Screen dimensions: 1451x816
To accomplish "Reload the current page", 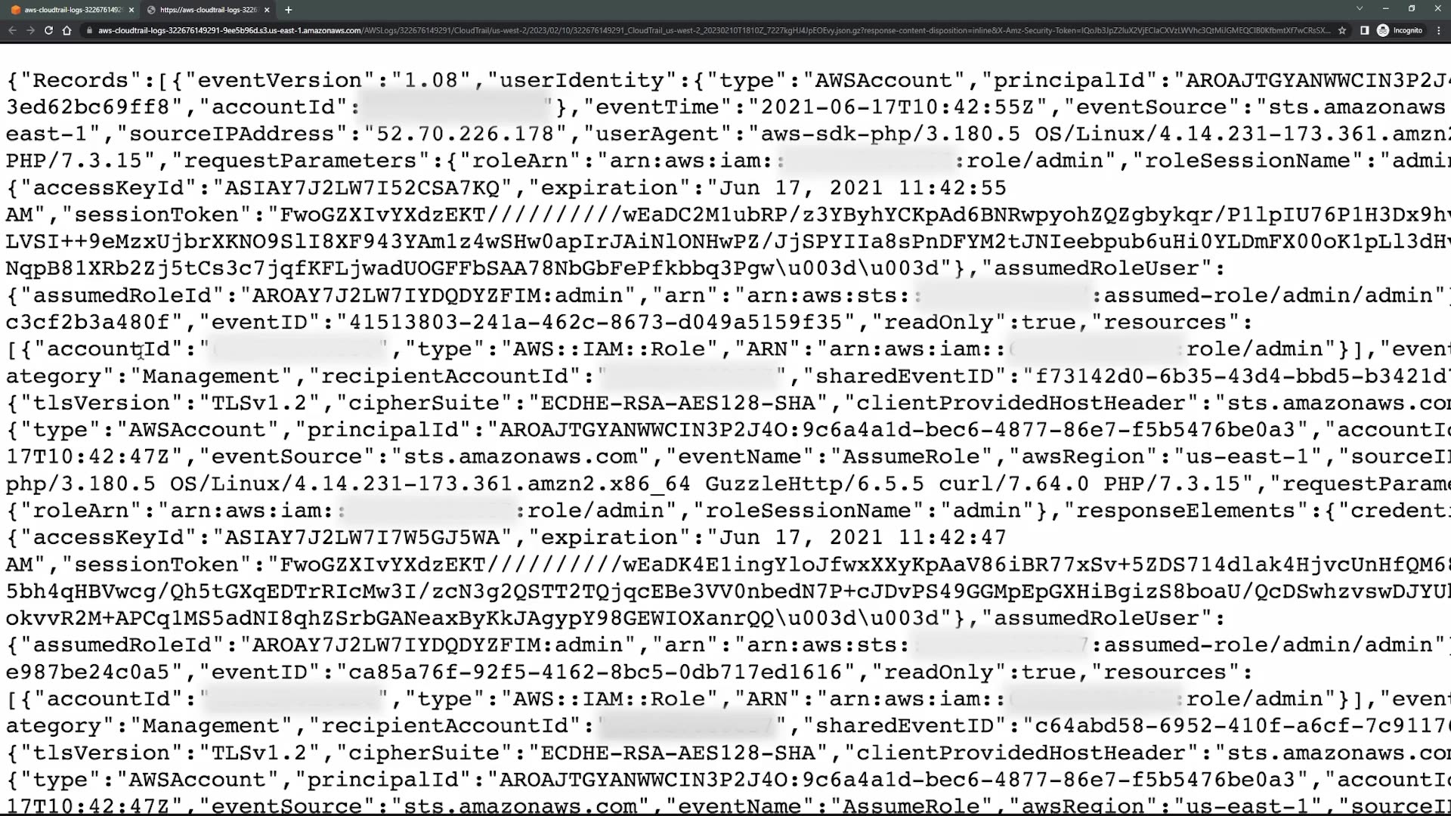I will (x=48, y=30).
